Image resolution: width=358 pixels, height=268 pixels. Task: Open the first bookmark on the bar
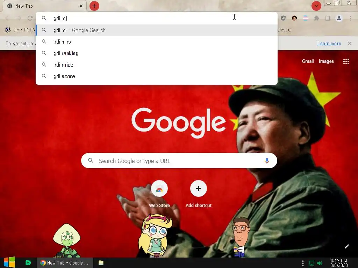[x=20, y=30]
